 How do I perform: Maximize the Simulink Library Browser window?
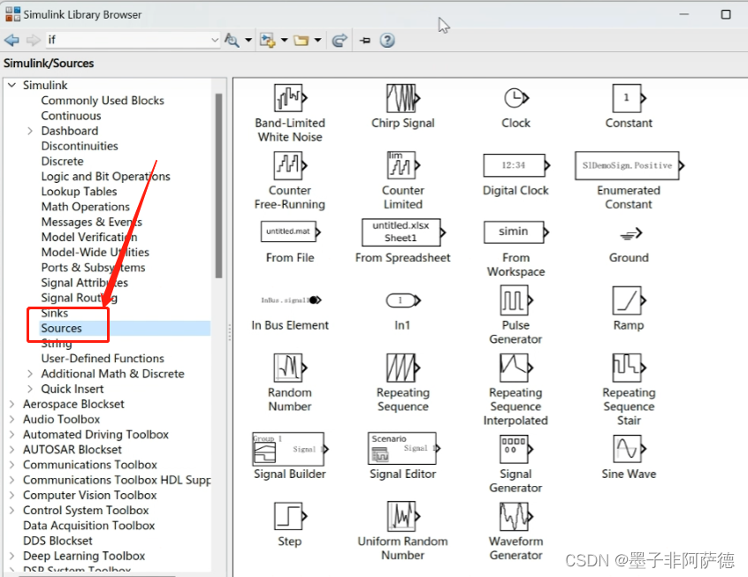(x=726, y=14)
